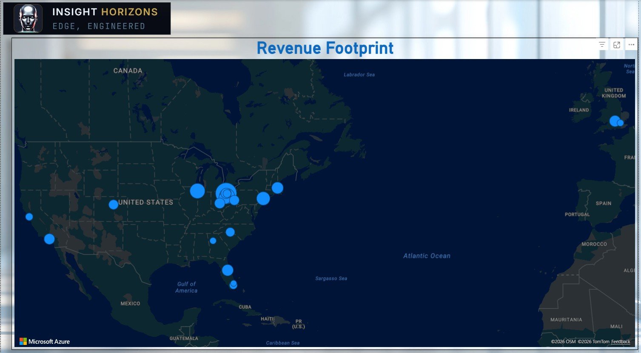Image resolution: width=641 pixels, height=353 pixels.
Task: Select the bubble near Washington DC
Action: [x=263, y=198]
